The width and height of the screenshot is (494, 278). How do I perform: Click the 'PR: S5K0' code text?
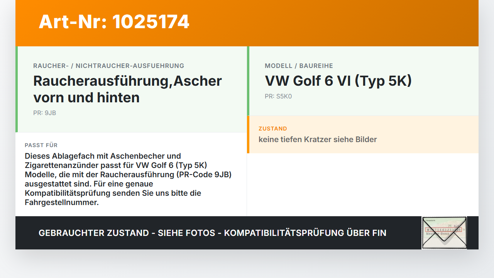(x=278, y=97)
